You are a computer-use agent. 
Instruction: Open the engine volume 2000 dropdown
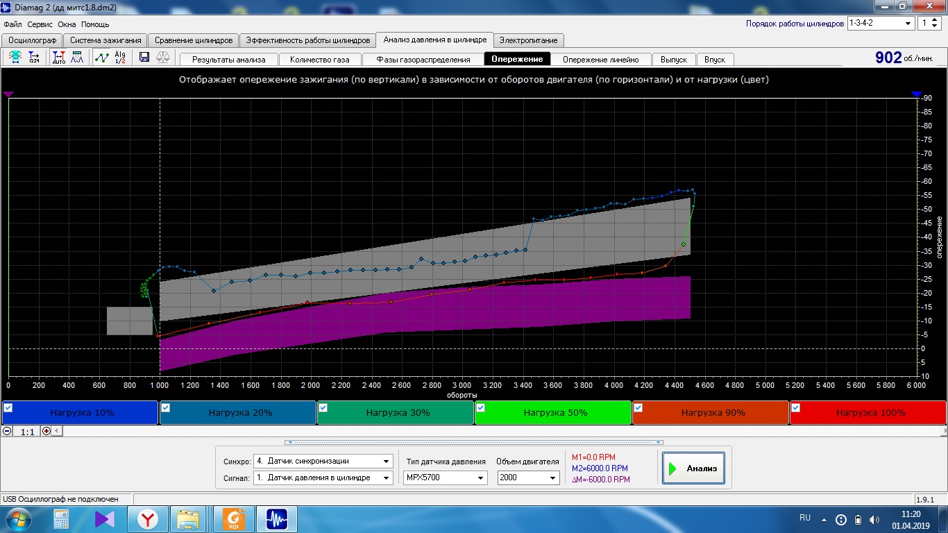point(528,477)
